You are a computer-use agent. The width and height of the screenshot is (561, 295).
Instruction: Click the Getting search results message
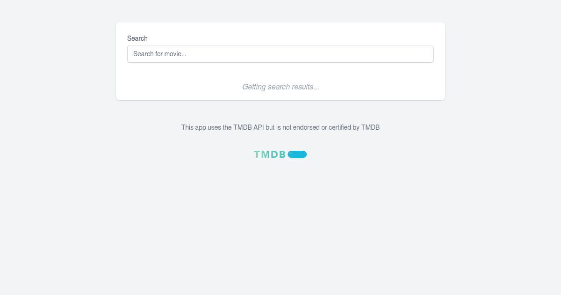(x=280, y=87)
